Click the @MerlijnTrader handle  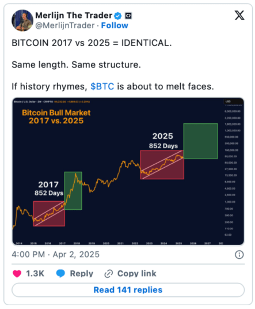[65, 25]
